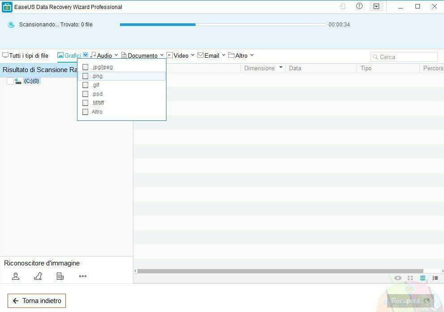The height and width of the screenshot is (312, 444).
Task: Sort by Dimensione column arrow
Action: pos(281,68)
